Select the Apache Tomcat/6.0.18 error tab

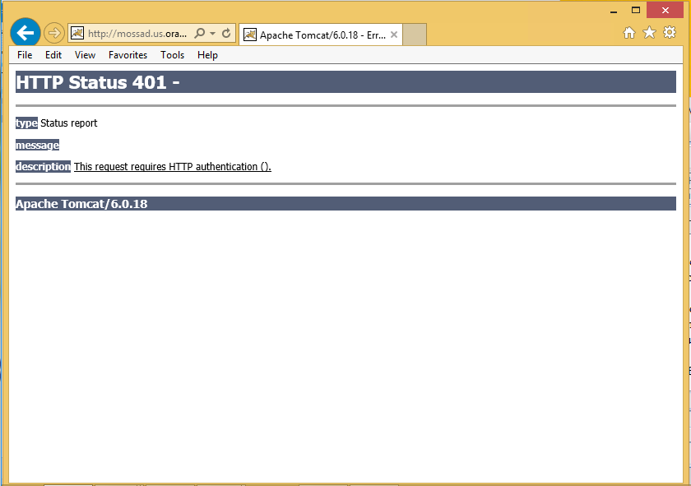pyautogui.click(x=320, y=35)
